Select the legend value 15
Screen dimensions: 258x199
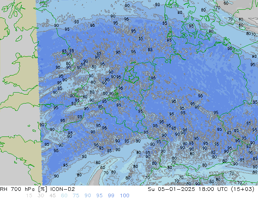tap(29, 196)
